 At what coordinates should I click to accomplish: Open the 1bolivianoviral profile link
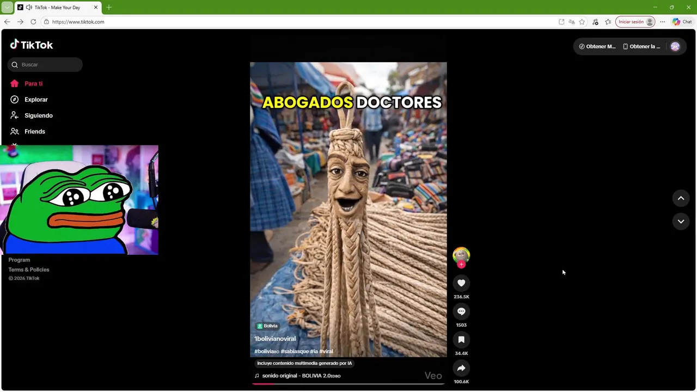(x=275, y=339)
